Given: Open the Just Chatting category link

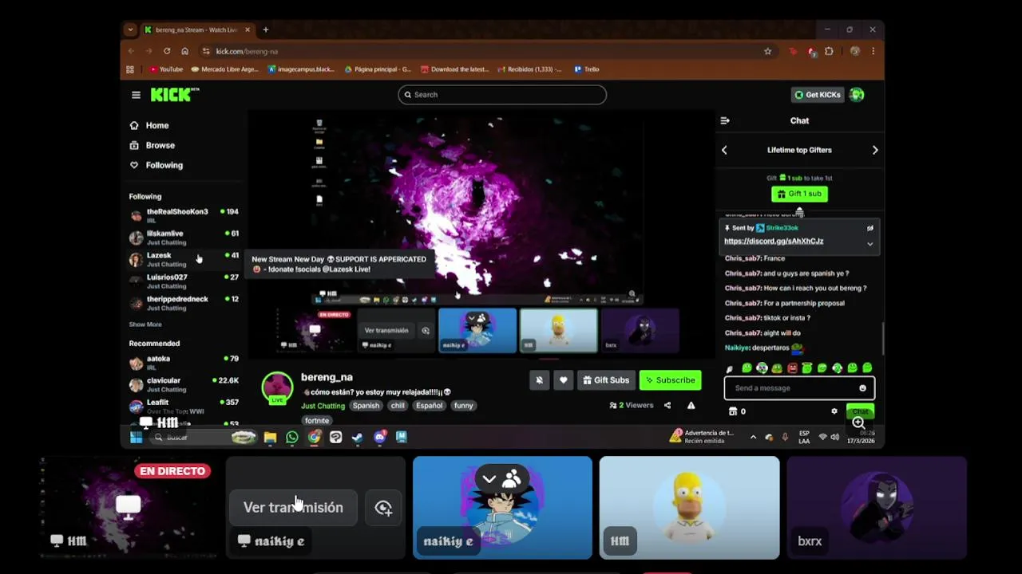Looking at the screenshot, I should (x=323, y=406).
